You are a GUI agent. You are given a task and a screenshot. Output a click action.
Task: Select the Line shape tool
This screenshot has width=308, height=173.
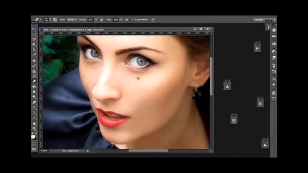click(x=34, y=118)
